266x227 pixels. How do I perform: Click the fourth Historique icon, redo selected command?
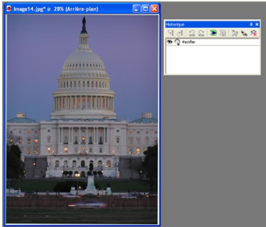click(x=201, y=33)
